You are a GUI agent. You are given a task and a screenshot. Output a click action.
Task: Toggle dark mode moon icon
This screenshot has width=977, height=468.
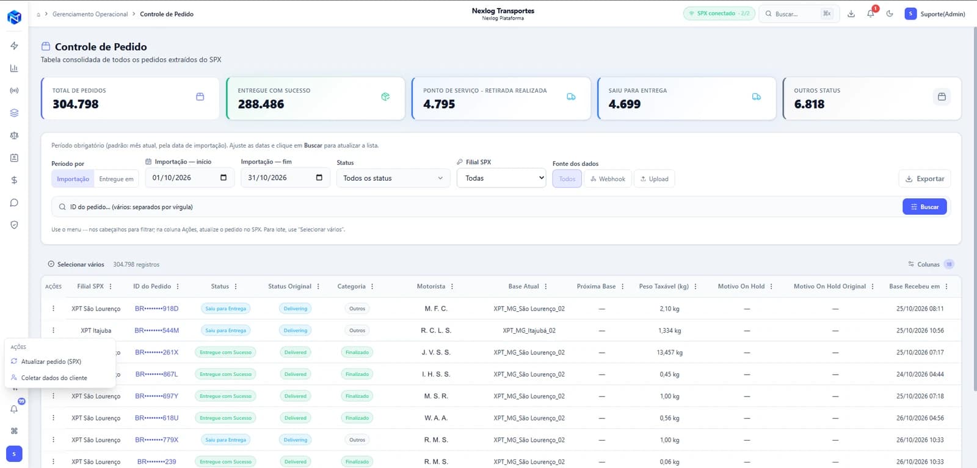point(890,13)
